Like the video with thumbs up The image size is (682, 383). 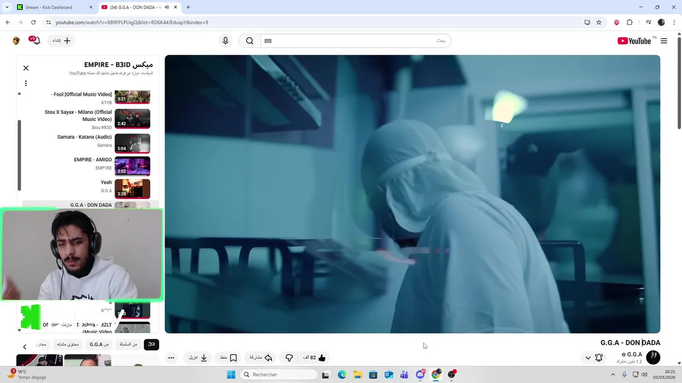tap(314, 358)
